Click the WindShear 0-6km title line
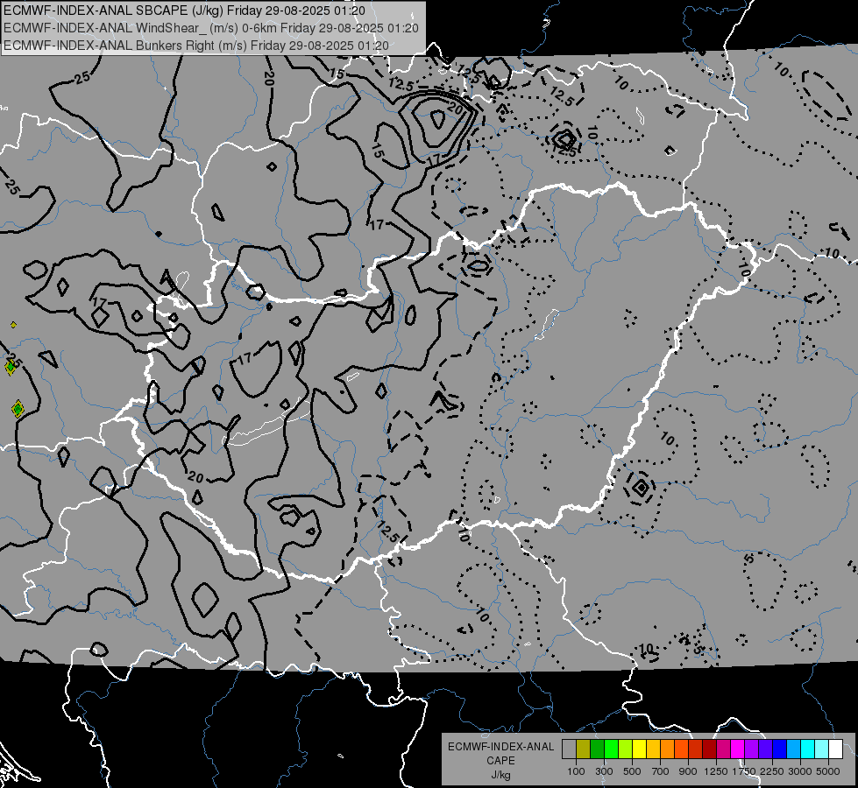 click(211, 28)
